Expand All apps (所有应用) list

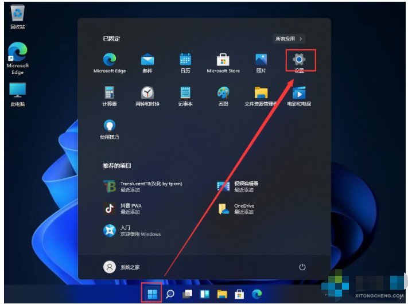coord(289,39)
